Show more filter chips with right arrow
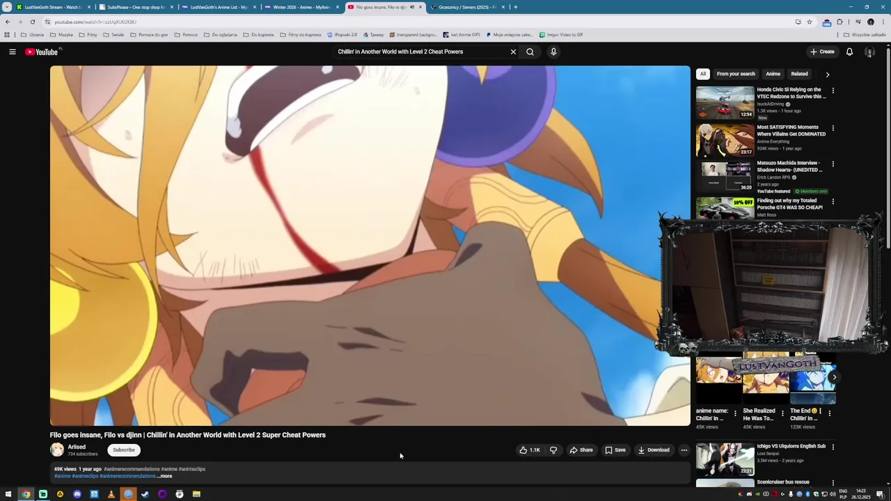The height and width of the screenshot is (501, 891). click(x=827, y=74)
